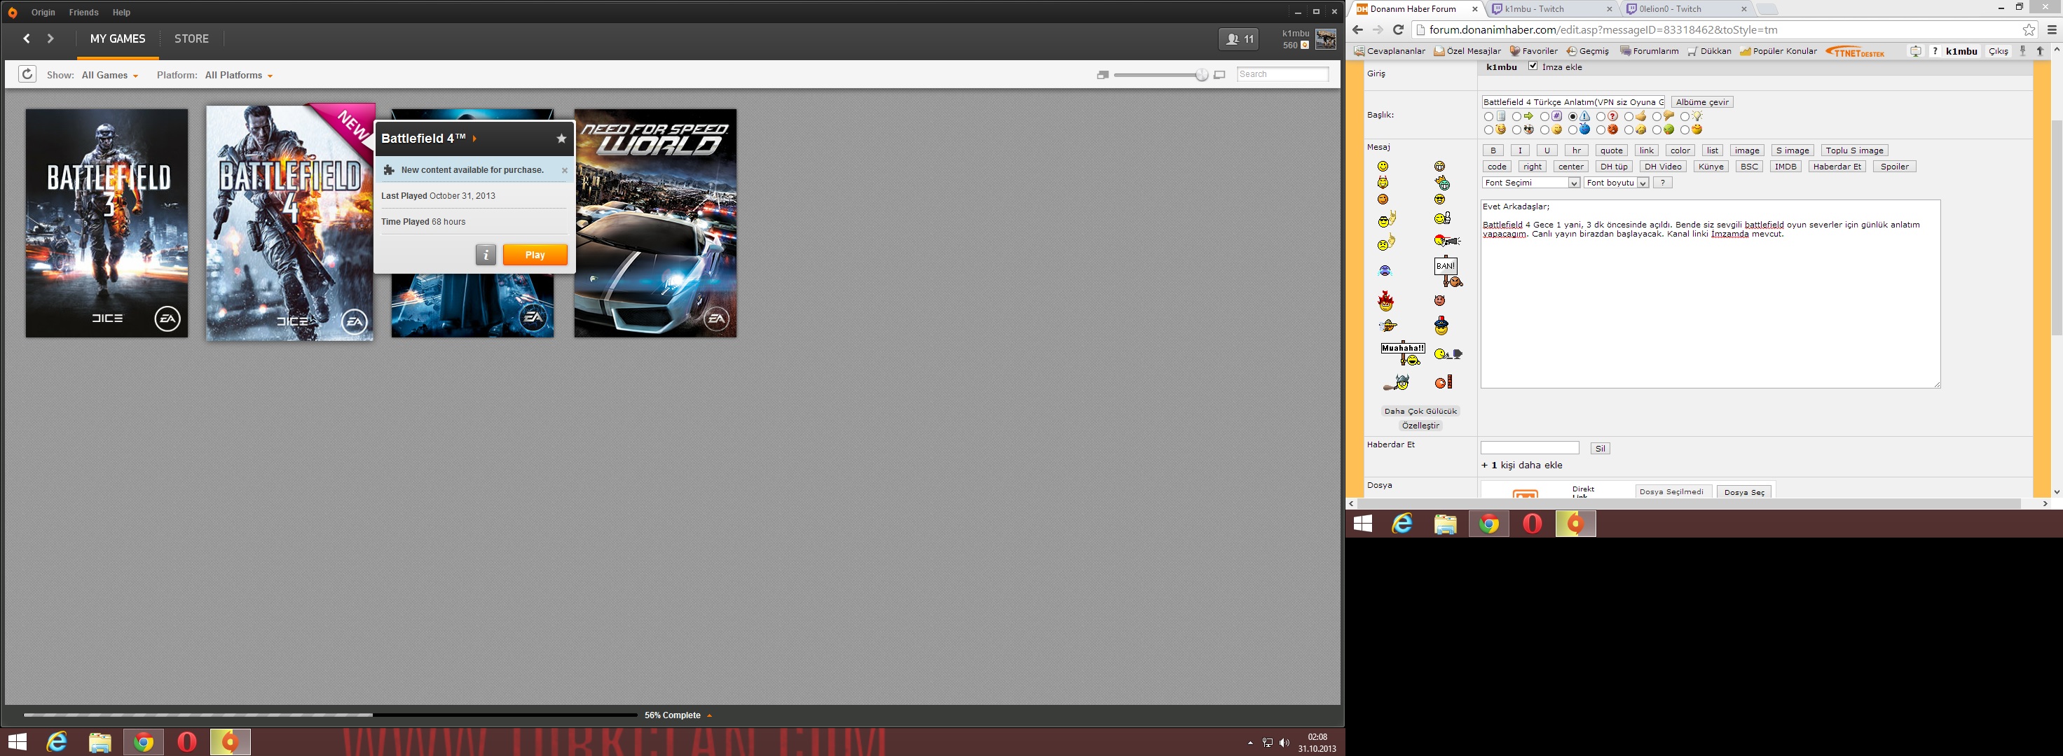Viewport: 2063px width, 756px height.
Task: Switch to the STORE tab in Origin
Action: 191,38
